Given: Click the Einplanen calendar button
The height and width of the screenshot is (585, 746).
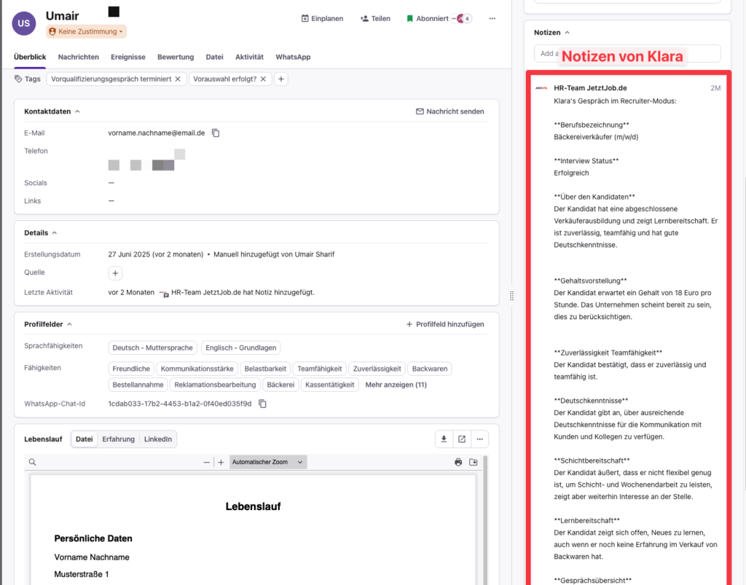Looking at the screenshot, I should click(322, 18).
